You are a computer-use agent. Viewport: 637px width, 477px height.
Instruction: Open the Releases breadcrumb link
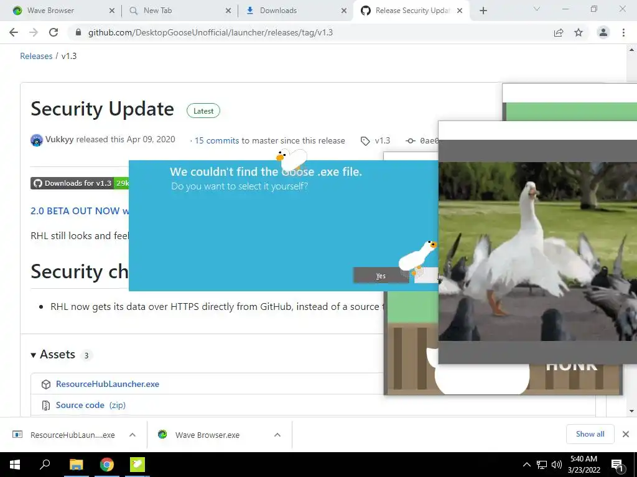[36, 56]
